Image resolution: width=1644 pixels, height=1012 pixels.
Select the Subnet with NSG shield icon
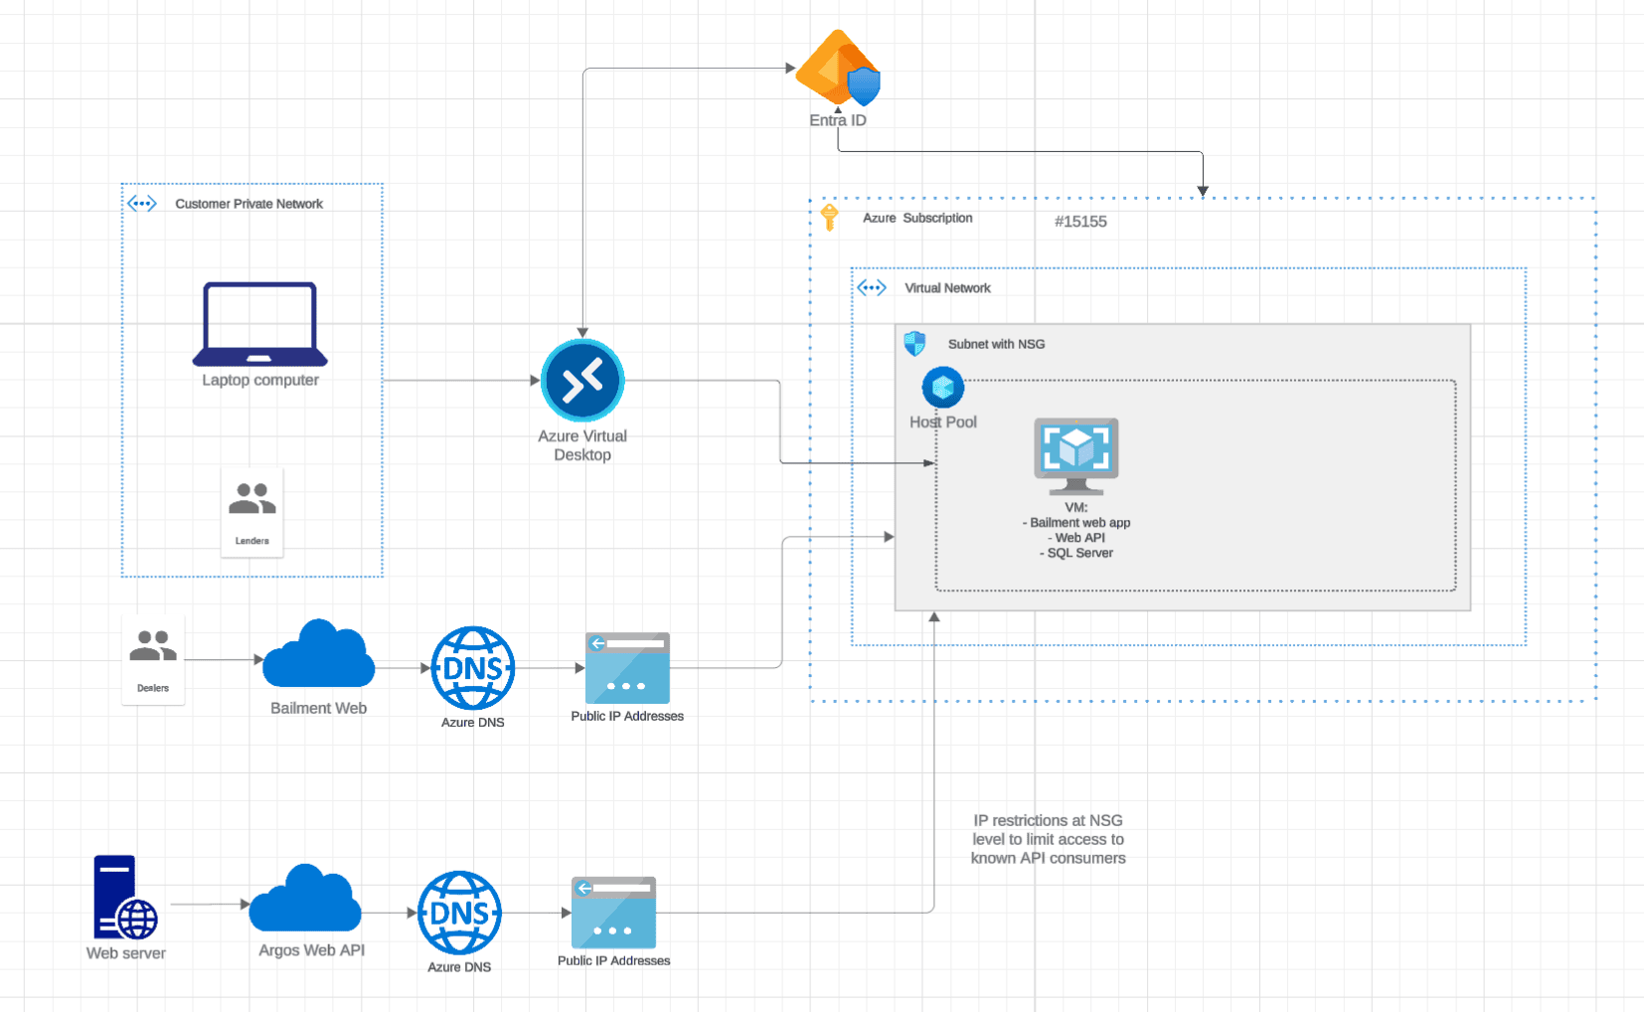coord(914,344)
